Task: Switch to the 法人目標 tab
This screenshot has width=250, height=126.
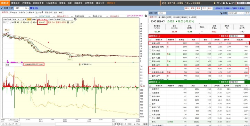Action: 192,17
